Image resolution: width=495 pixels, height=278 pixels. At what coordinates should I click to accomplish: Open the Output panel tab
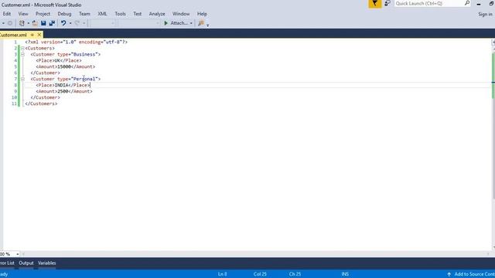click(x=26, y=263)
